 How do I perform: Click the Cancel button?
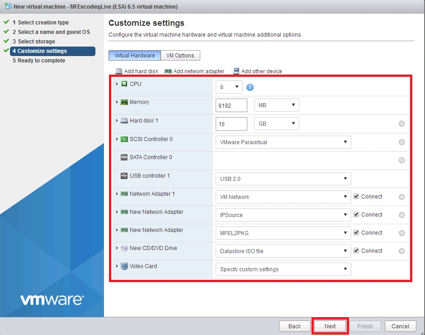click(400, 326)
